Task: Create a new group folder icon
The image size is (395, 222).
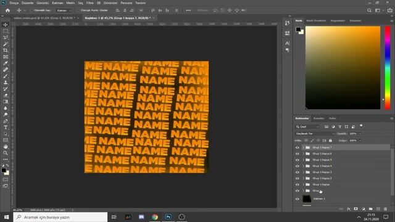Action: [370, 209]
